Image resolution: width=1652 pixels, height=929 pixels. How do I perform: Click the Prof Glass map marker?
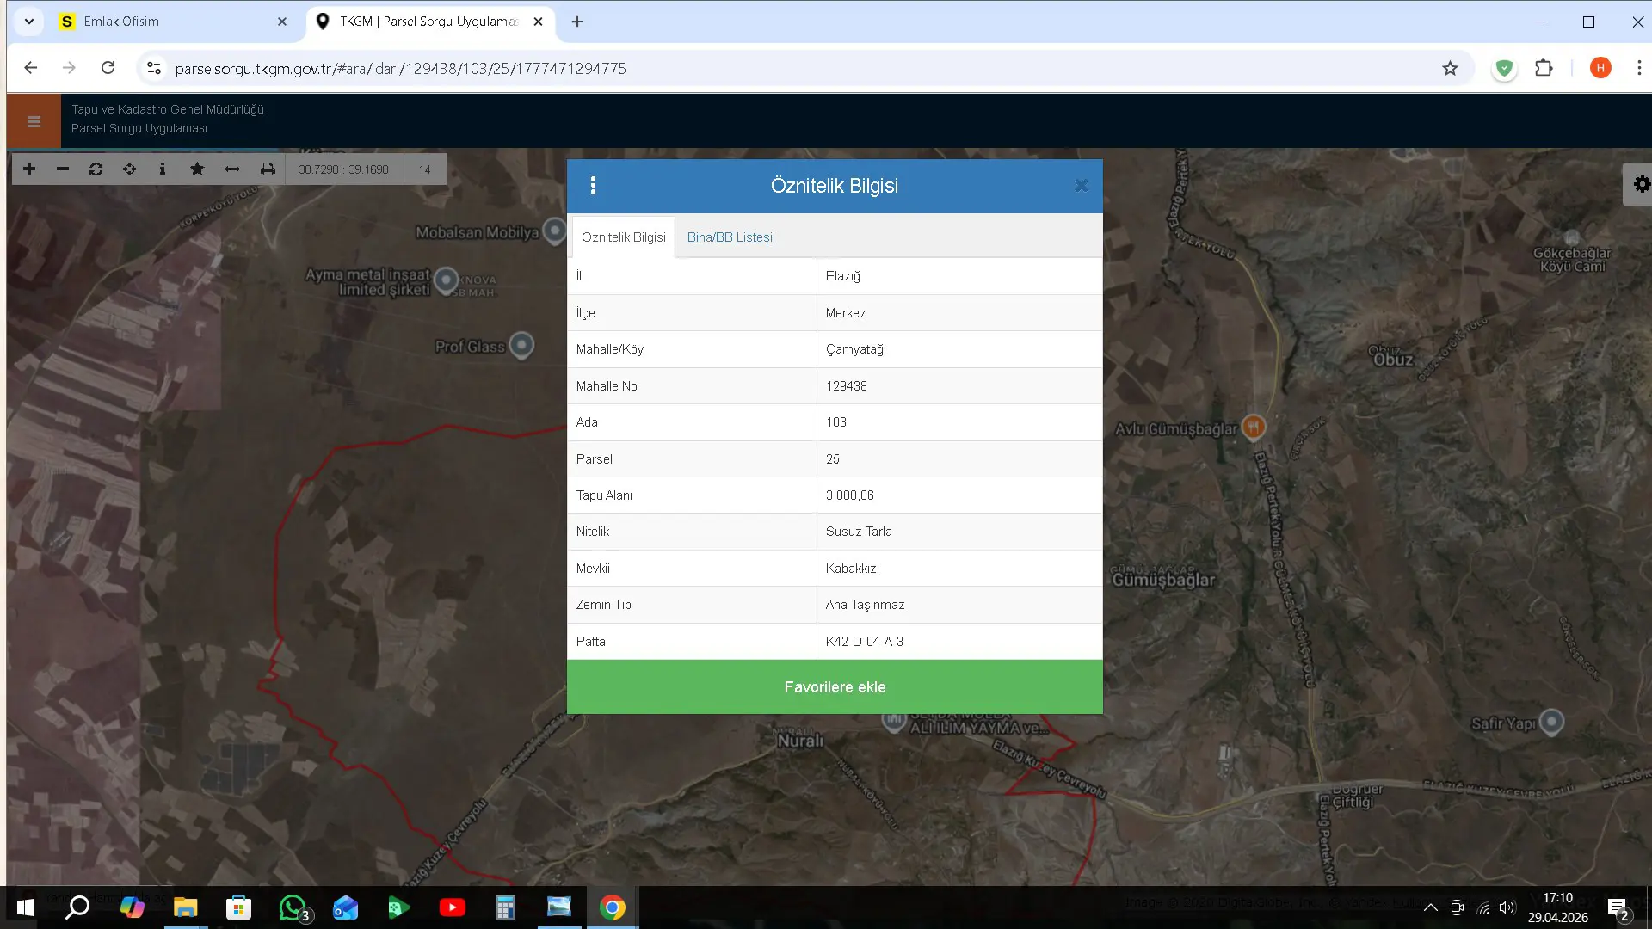pyautogui.click(x=521, y=345)
